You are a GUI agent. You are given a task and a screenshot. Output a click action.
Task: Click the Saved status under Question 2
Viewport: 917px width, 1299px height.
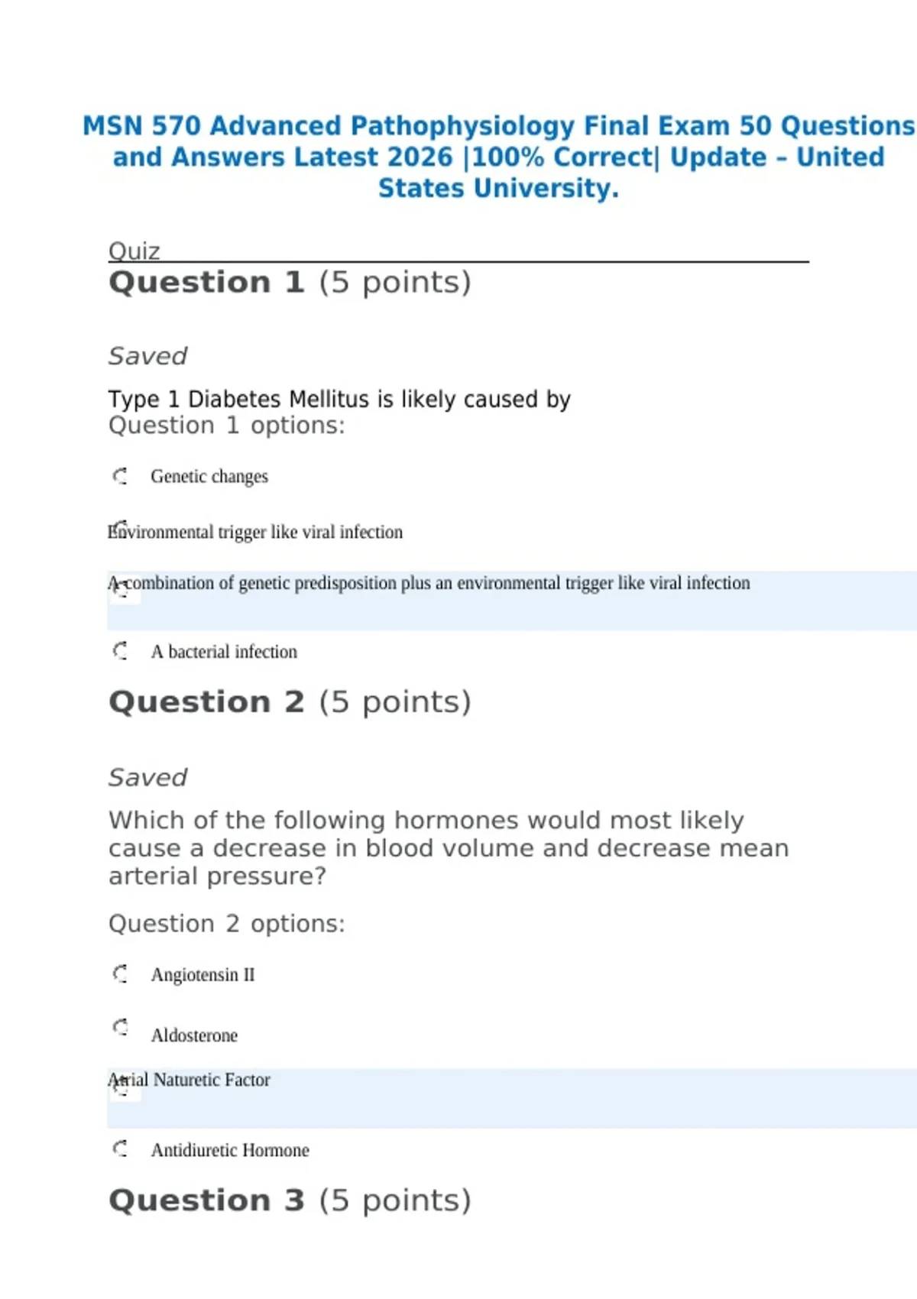[147, 778]
